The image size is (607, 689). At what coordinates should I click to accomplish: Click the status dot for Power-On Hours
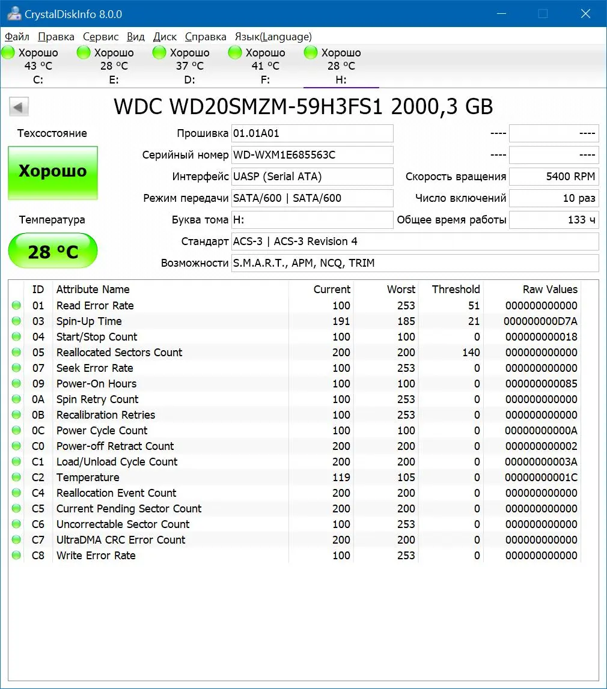(16, 383)
